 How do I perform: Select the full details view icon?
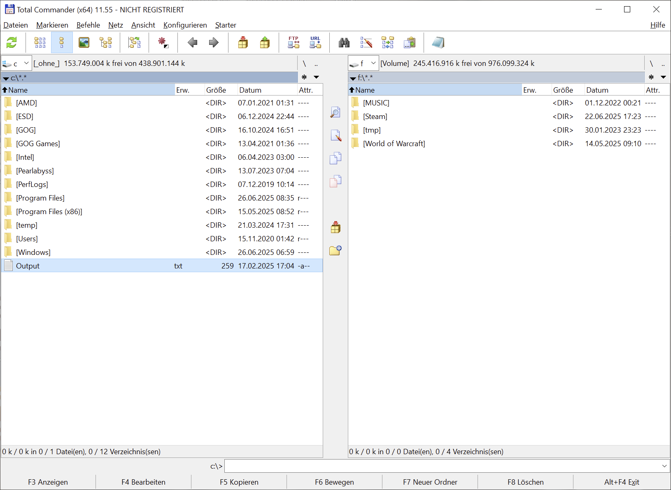pyautogui.click(x=62, y=42)
